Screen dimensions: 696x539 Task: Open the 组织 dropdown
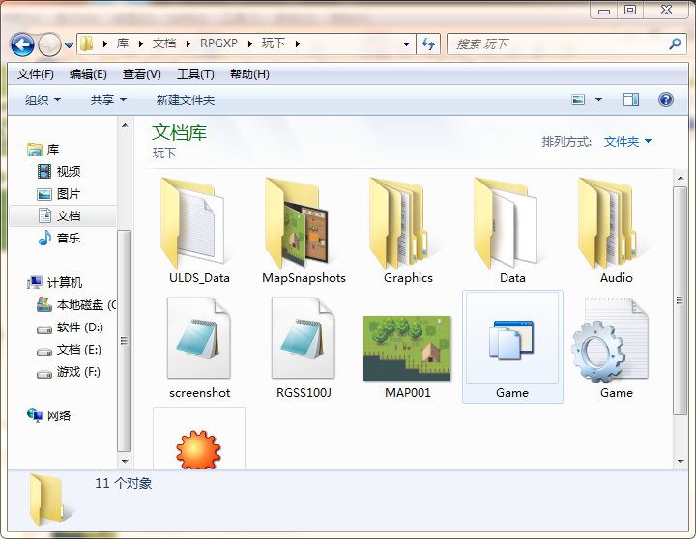tap(43, 99)
